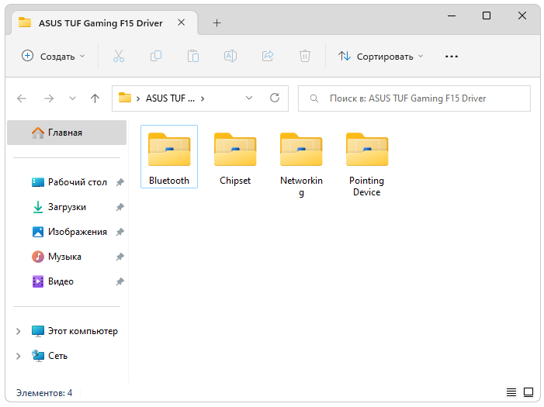This screenshot has height=407, width=544.
Task: Unpin Изображения with its pin icon
Action: pyautogui.click(x=120, y=232)
